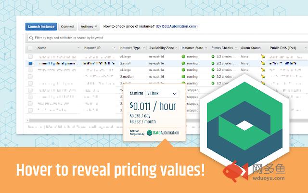Viewport: 308px width, 193px height.
Task: Click the green running status icon for c4.large
Action: click(183, 56)
